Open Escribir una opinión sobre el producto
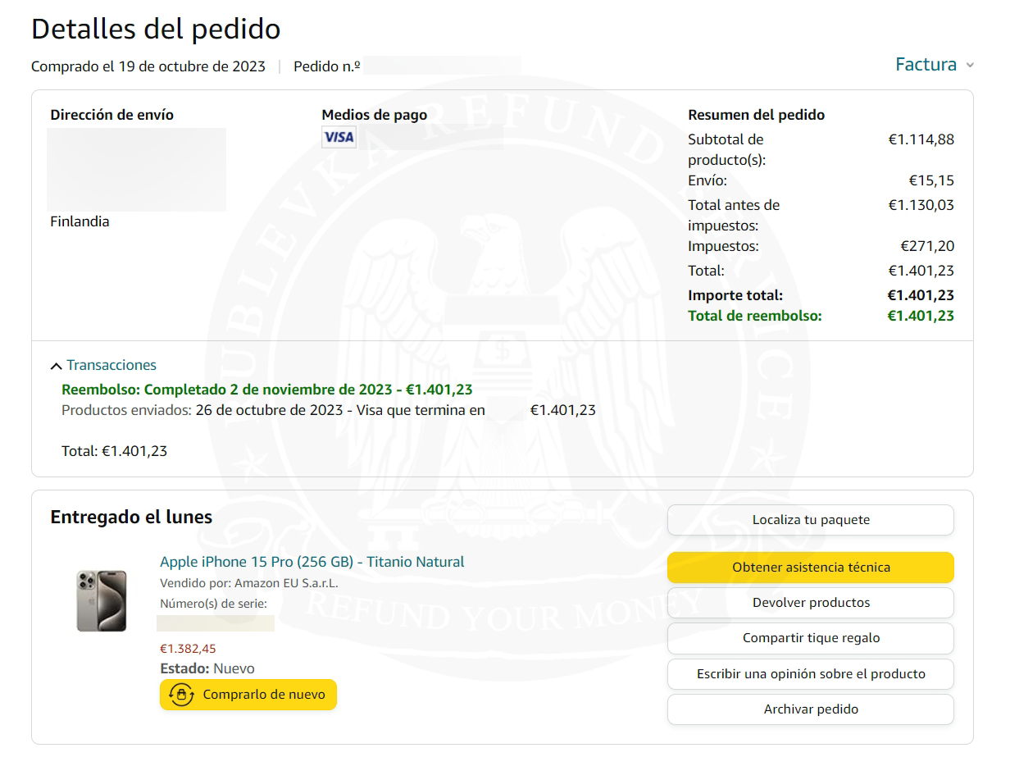Viewport: 1010px width, 757px height. 811,674
